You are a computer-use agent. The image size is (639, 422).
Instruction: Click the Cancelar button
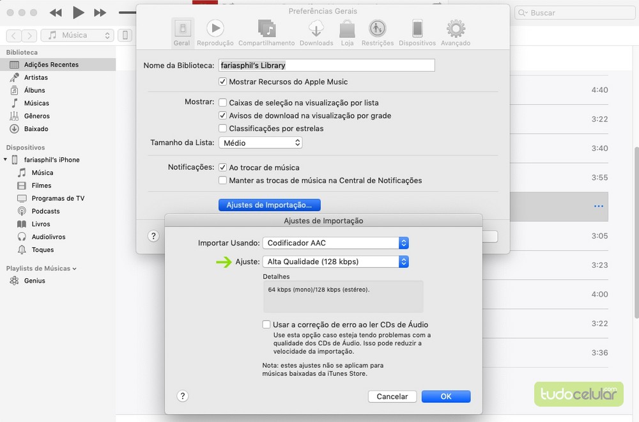point(392,396)
